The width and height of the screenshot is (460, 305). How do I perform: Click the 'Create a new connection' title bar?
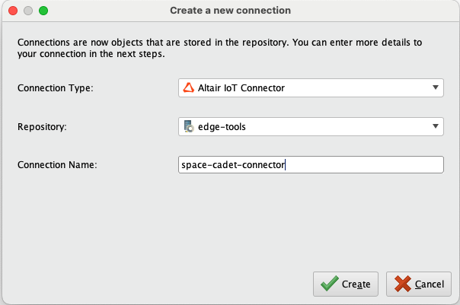[229, 11]
